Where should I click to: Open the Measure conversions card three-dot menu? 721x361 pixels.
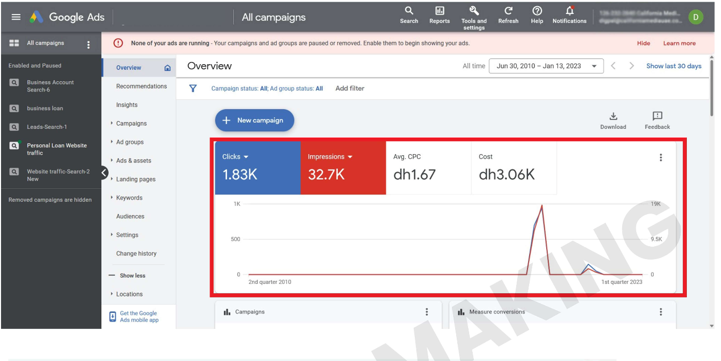(660, 312)
